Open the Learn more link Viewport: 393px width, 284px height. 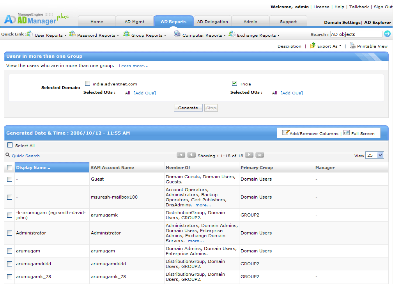(x=134, y=66)
